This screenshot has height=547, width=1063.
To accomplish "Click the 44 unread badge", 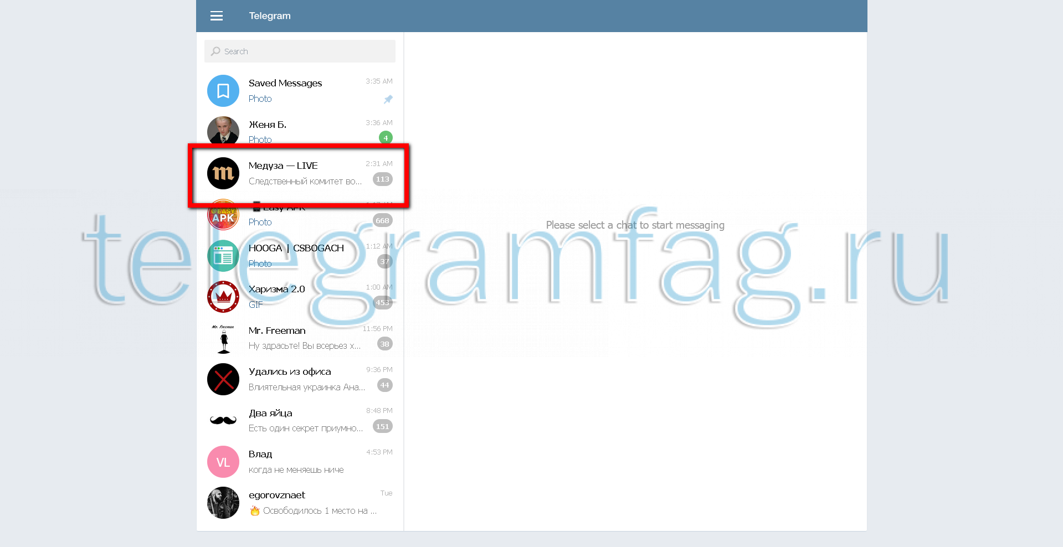I will tap(385, 385).
